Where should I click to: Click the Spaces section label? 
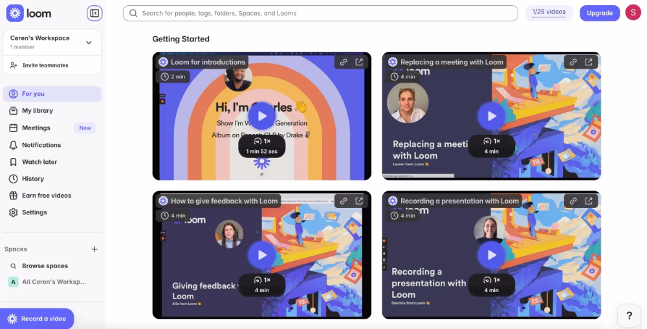[16, 249]
